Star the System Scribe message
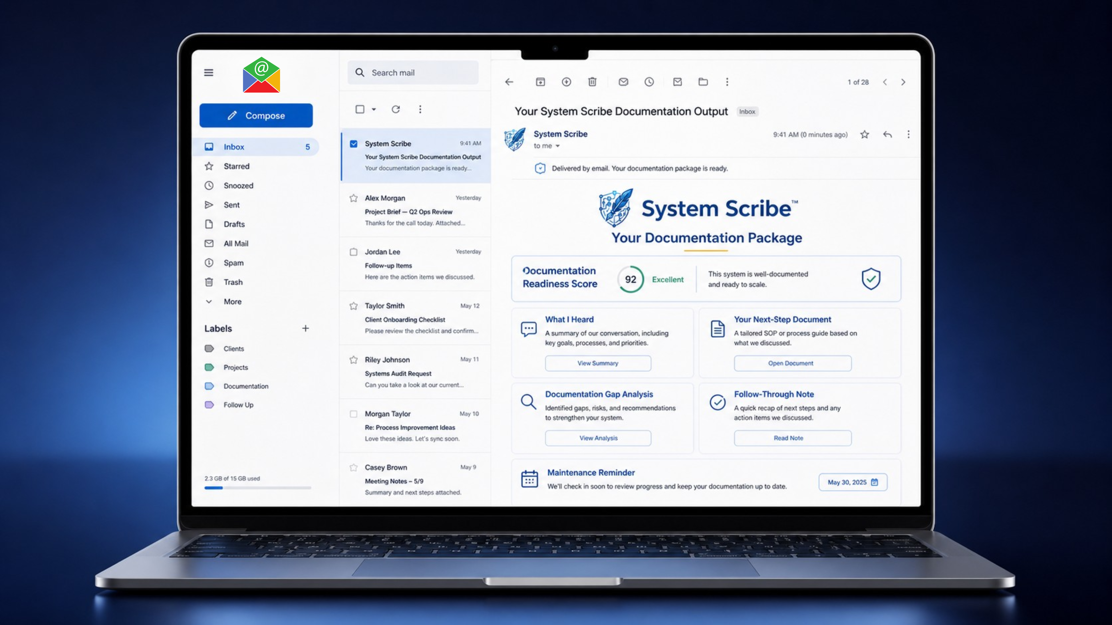The width and height of the screenshot is (1112, 625). click(x=864, y=135)
